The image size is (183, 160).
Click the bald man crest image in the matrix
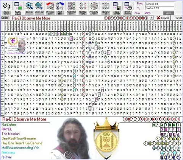point(17,45)
